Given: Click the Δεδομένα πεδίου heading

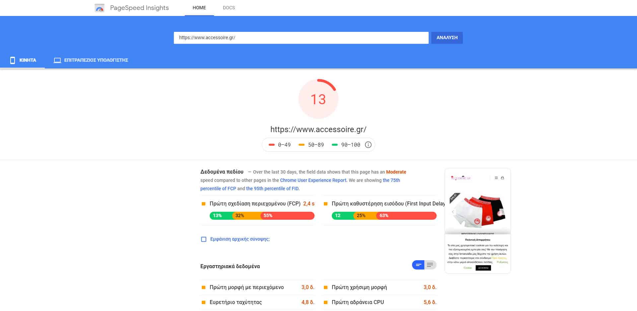Looking at the screenshot, I should point(222,172).
